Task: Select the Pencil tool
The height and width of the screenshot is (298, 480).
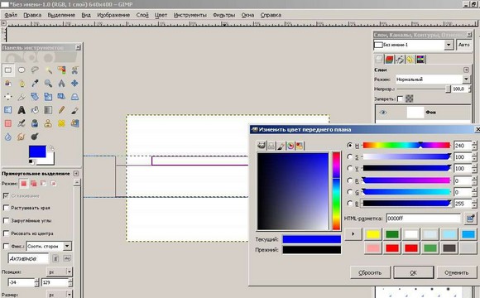Action: 61,110
